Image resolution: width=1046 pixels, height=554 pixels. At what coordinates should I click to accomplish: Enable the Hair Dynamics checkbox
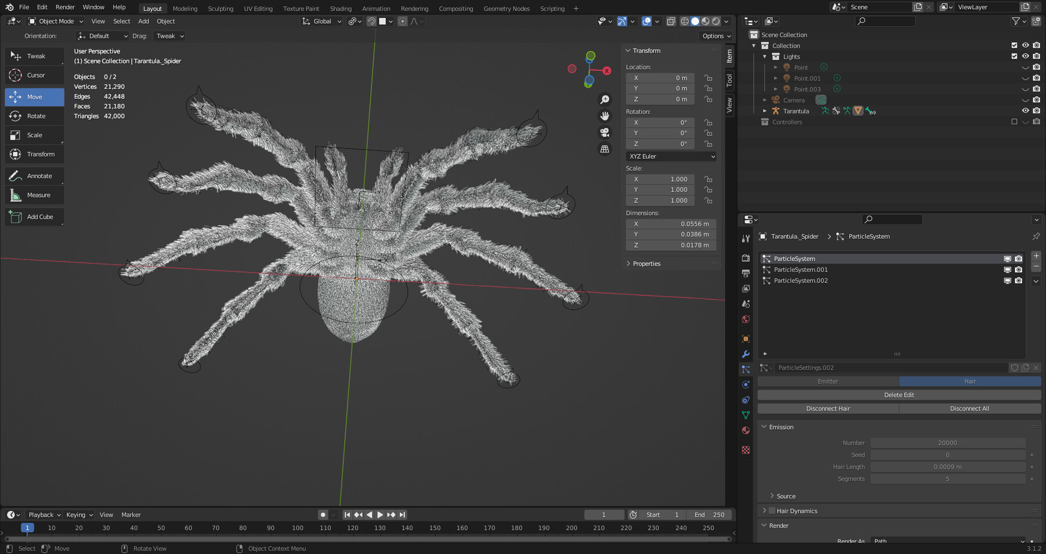771,510
